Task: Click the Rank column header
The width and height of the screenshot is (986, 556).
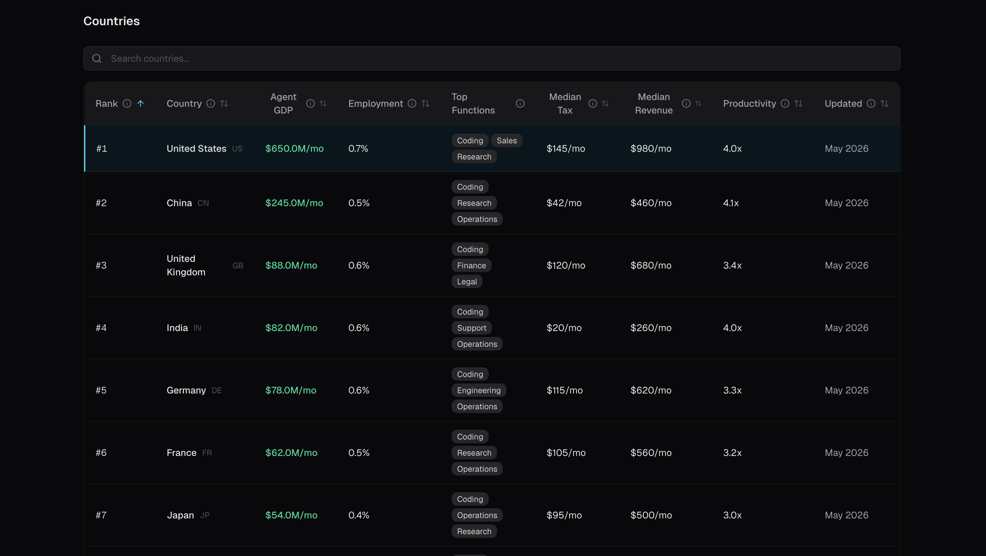Action: (x=107, y=104)
